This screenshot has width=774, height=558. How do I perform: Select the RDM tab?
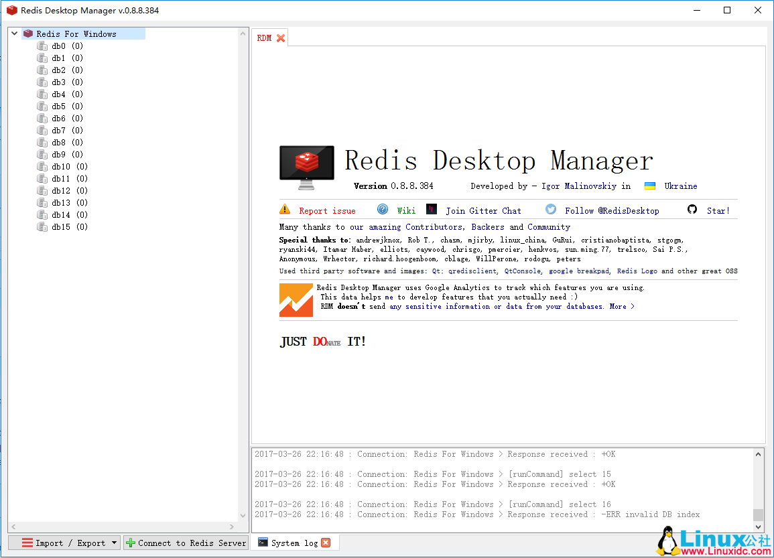click(x=265, y=38)
